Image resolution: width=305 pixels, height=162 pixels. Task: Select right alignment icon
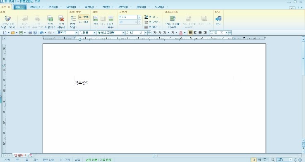point(205,33)
